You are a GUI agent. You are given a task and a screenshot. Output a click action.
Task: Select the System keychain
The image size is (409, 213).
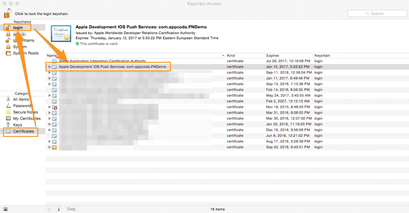20,47
